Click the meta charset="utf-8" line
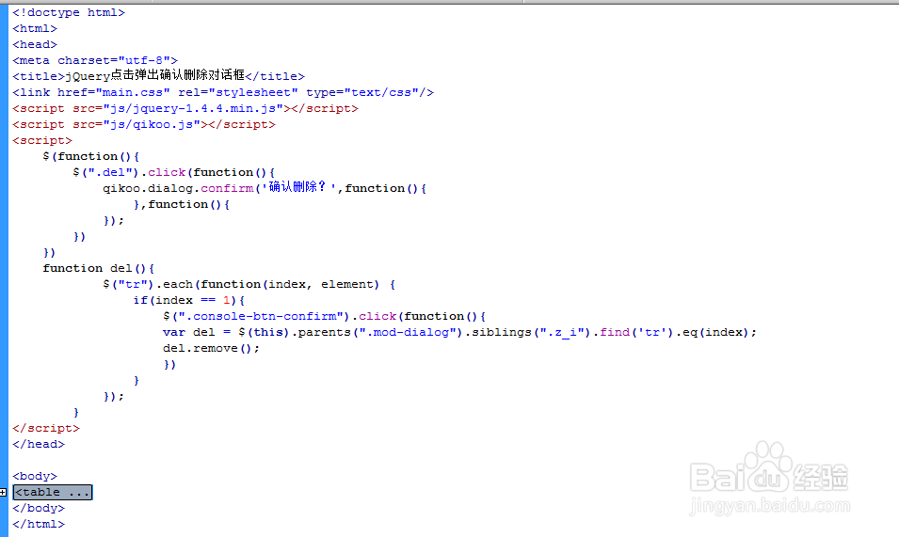Screen dimensions: 899x537 (95, 61)
